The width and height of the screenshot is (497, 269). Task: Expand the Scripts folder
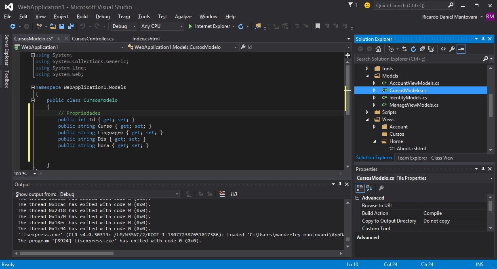(x=367, y=112)
